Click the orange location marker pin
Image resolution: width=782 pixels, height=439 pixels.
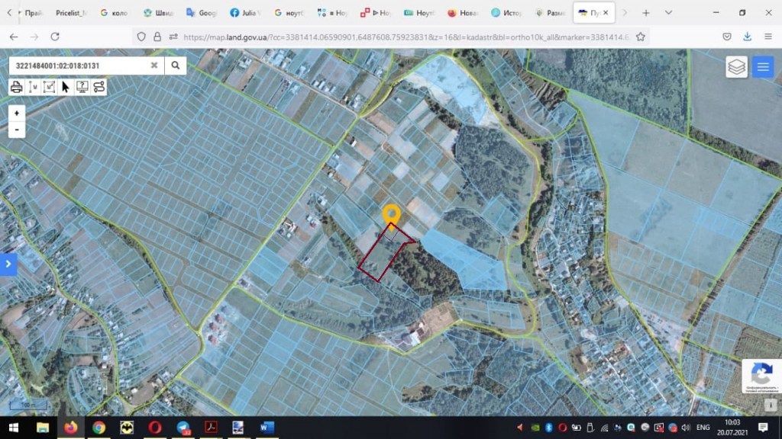click(391, 215)
